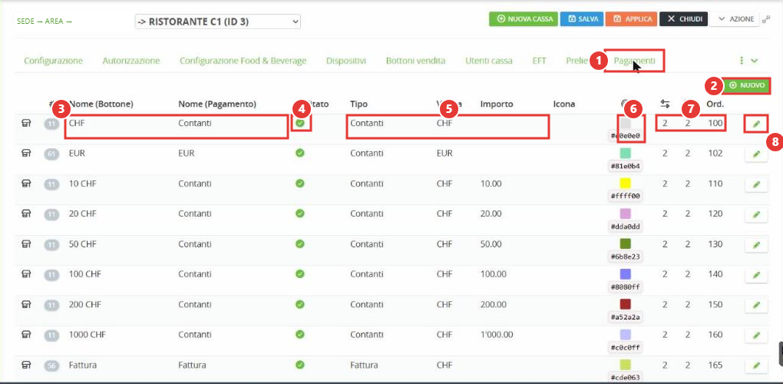The width and height of the screenshot is (783, 384).
Task: Click the #ffff00 yellow color swatch
Action: click(x=625, y=184)
